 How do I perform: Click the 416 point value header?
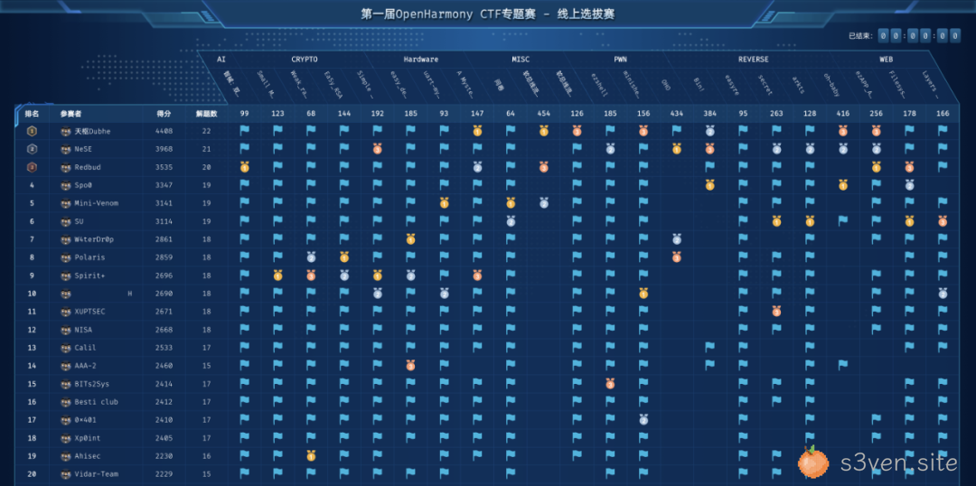point(843,114)
